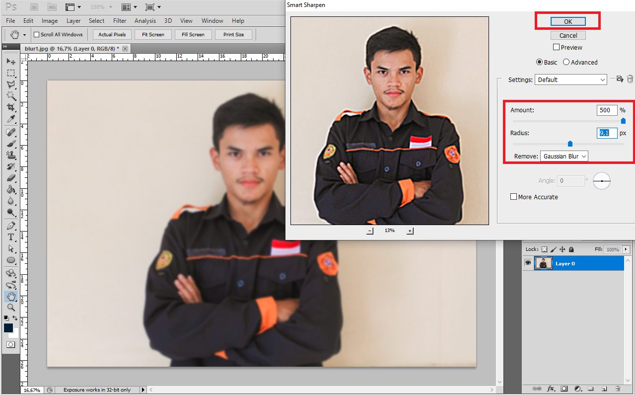Screen dimensions: 635x395
Task: Choose the Advanced mode radio button
Action: (566, 62)
